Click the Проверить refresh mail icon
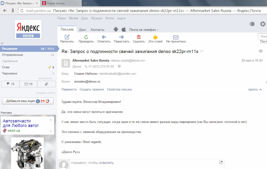The width and height of the screenshot is (267, 169). [x=86, y=37]
